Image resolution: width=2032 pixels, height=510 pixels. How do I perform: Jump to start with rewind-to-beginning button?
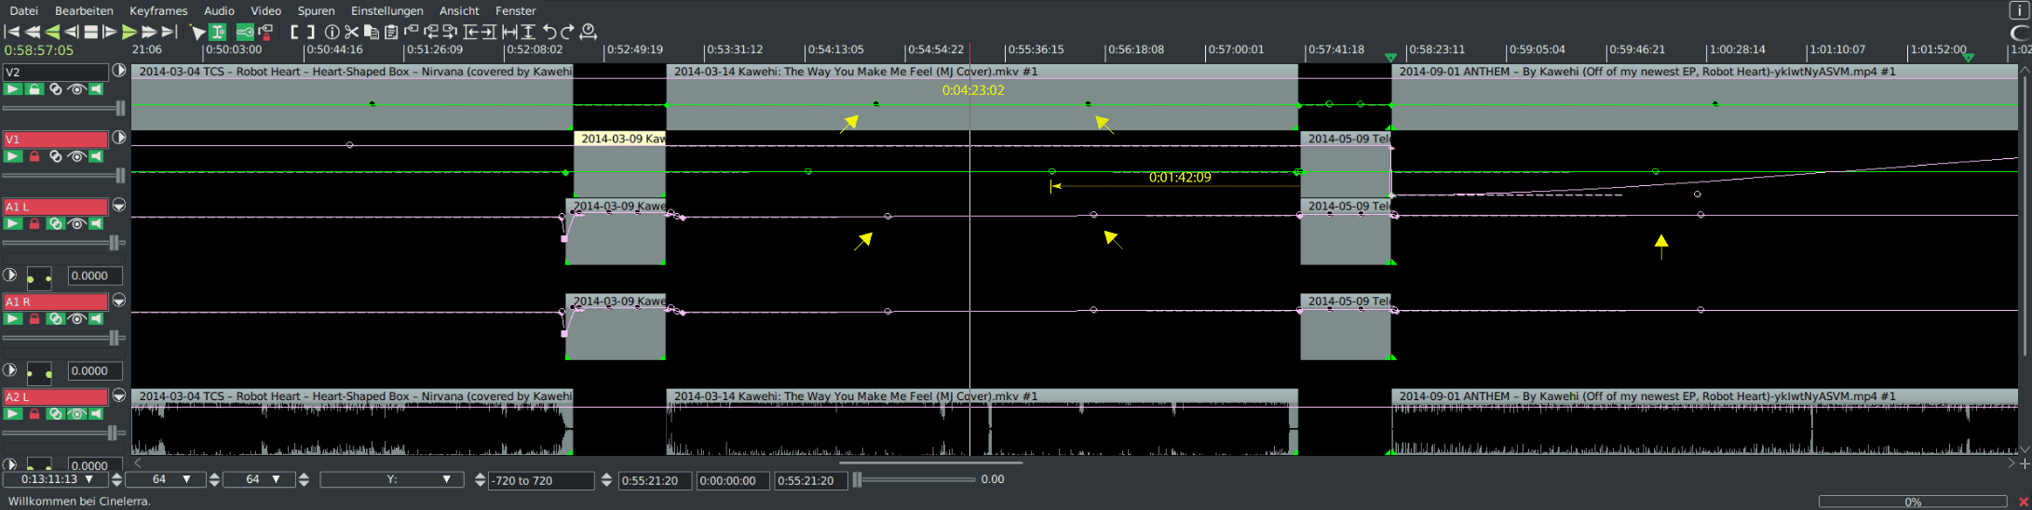tap(12, 32)
